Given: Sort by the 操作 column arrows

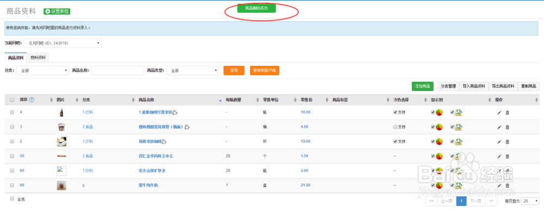Looking at the screenshot, I should pos(537,100).
